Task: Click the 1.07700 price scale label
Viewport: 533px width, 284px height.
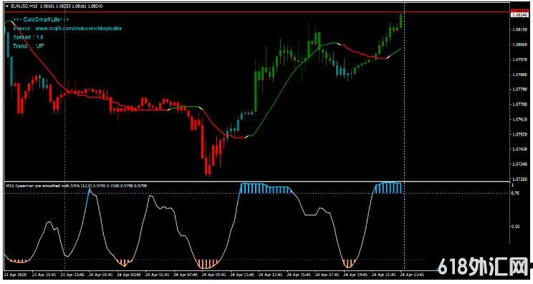Action: tap(520, 105)
